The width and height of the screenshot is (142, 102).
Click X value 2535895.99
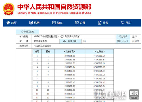click(70, 56)
